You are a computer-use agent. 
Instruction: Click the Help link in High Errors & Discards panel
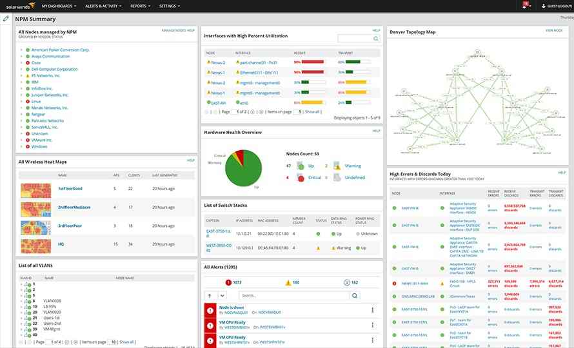tap(562, 172)
